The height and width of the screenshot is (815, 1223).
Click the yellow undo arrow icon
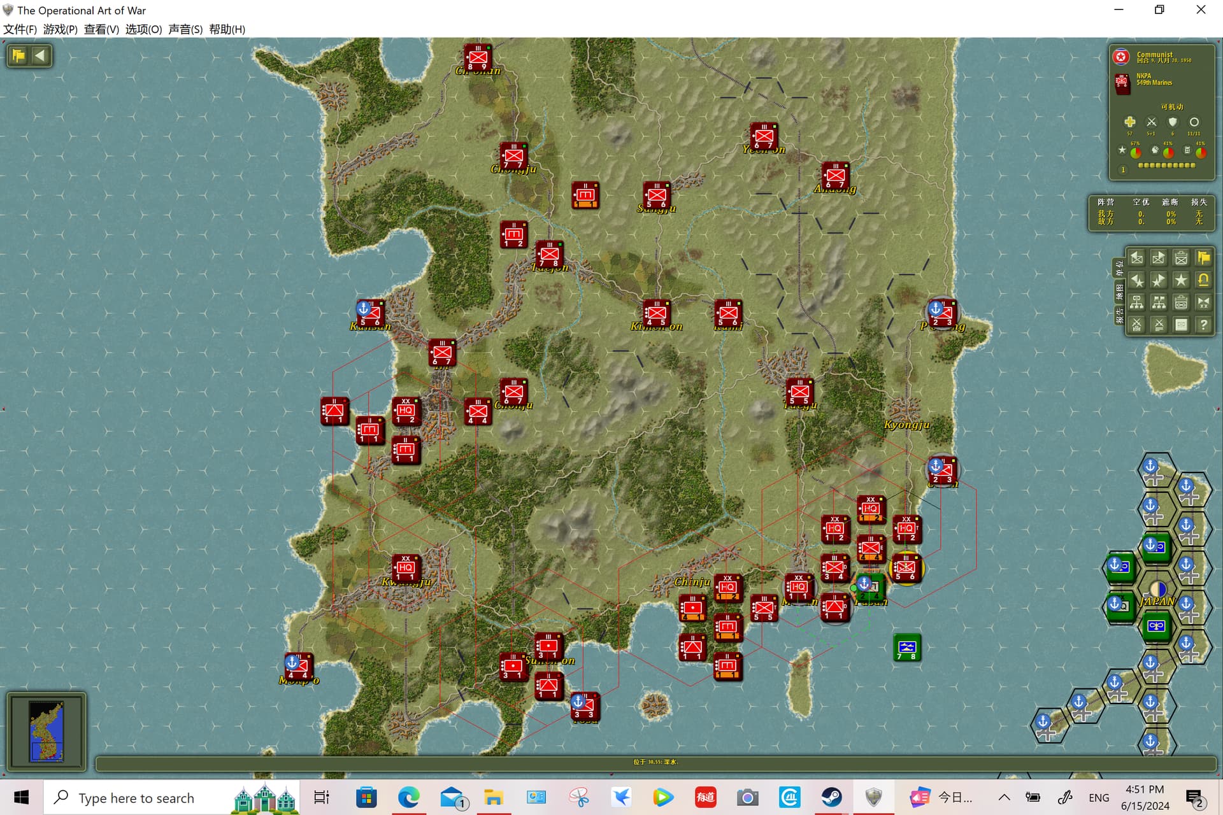[x=1203, y=280]
